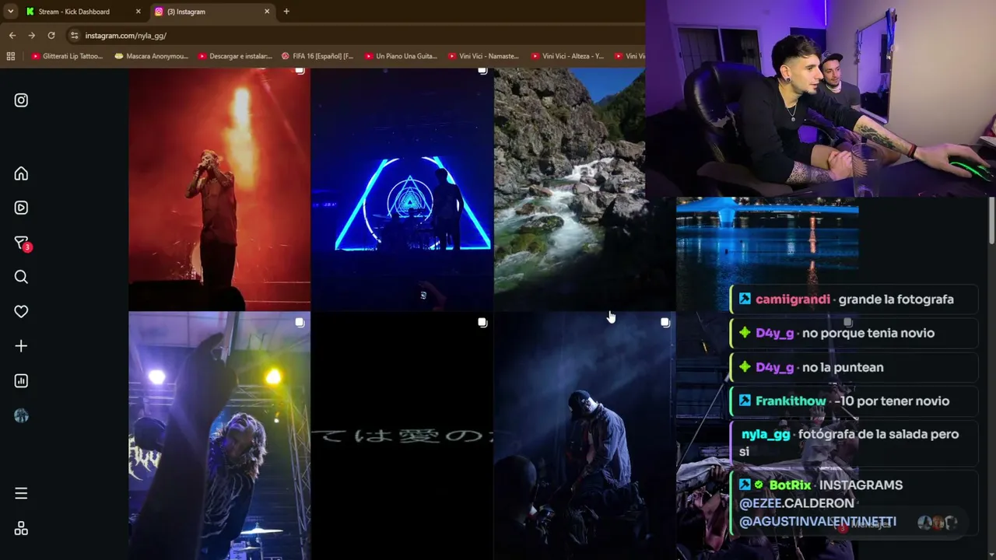
Task: Click chat message "grande la fotografa"
Action: tap(896, 299)
